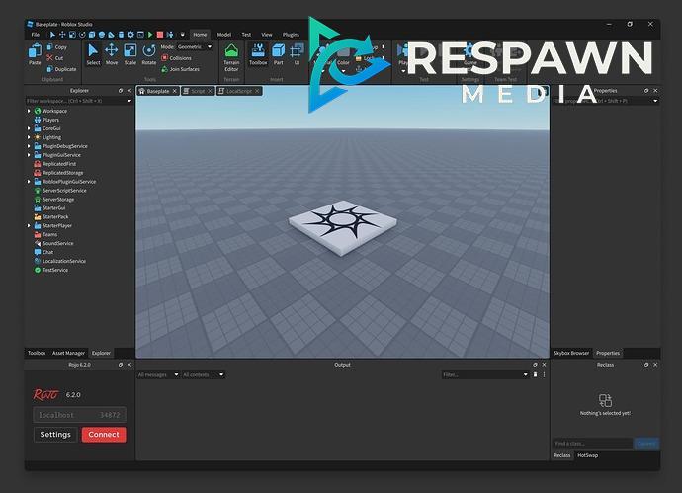This screenshot has width=682, height=493.
Task: Close the LocalScript tab
Action: click(x=257, y=91)
